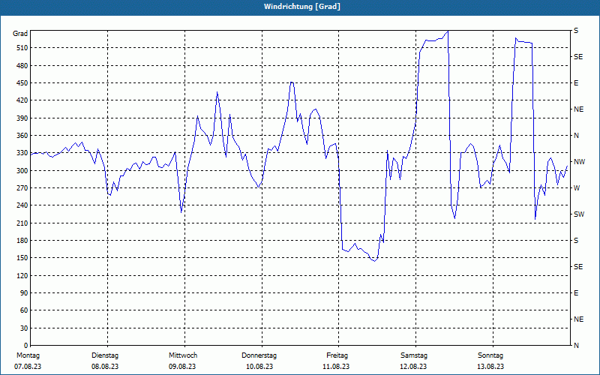The height and width of the screenshot is (375, 600).
Task: Select the 270 axis value
Action: [x=22, y=188]
